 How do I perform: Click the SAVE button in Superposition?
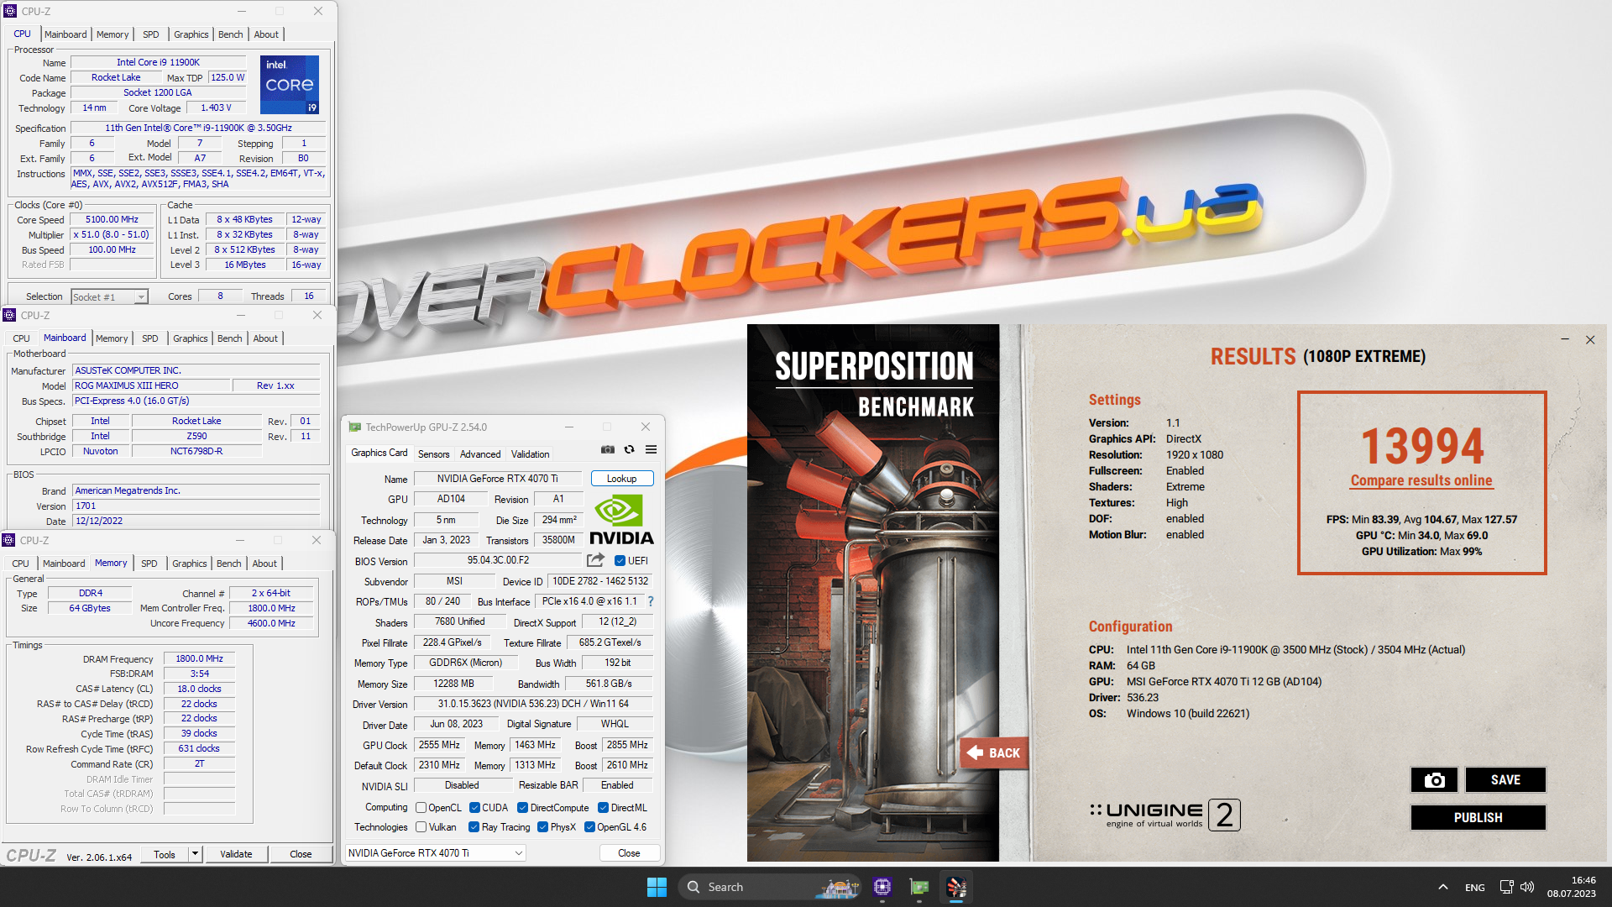(x=1505, y=779)
